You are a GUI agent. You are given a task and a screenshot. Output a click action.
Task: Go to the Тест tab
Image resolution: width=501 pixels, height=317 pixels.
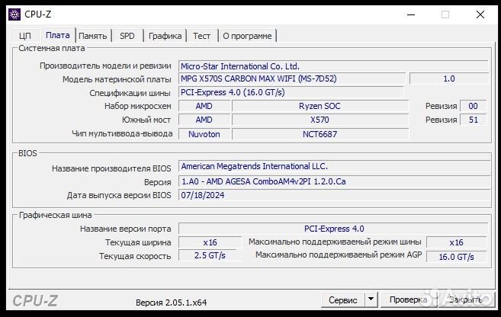pos(201,36)
